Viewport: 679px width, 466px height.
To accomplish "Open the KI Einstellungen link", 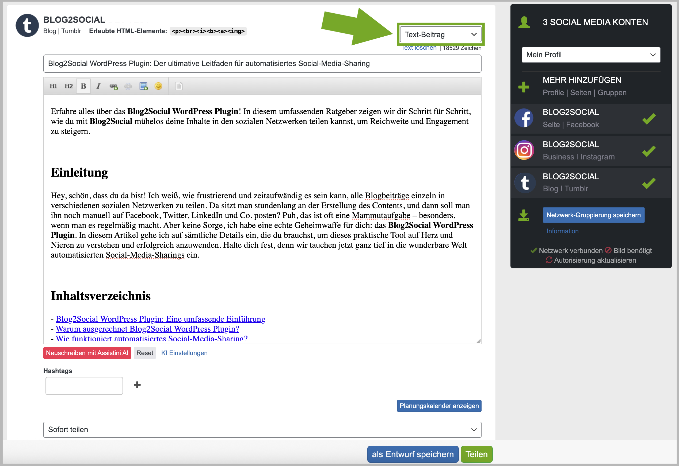I will tap(184, 353).
